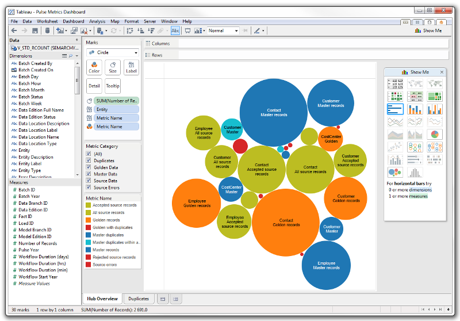Click Master duplicates within legend cyan swatch
The image size is (460, 321).
(88, 242)
